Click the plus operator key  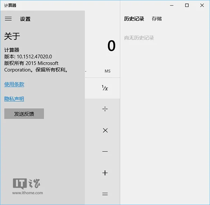[105, 173]
